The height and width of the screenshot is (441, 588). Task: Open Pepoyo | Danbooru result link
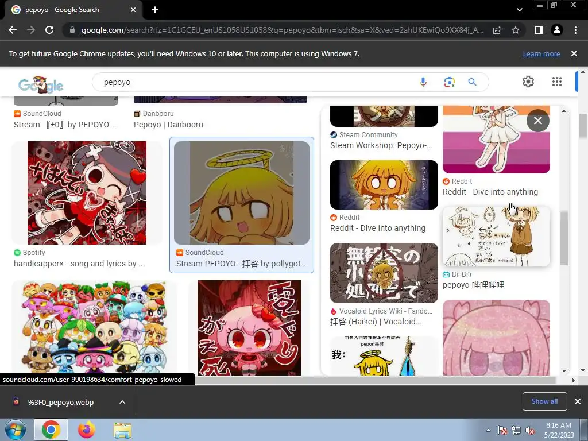click(168, 125)
